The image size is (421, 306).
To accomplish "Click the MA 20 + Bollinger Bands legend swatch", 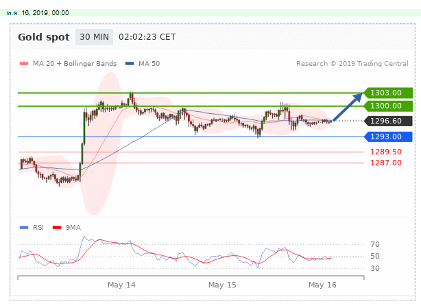I will click(x=24, y=64).
